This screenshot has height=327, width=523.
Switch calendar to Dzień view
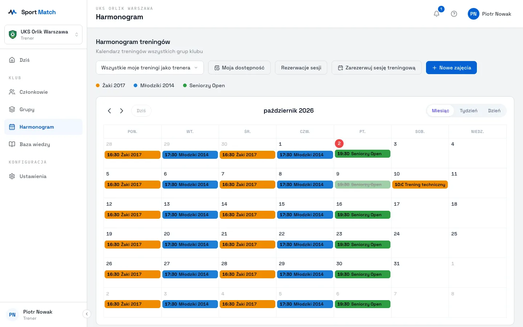[494, 111]
